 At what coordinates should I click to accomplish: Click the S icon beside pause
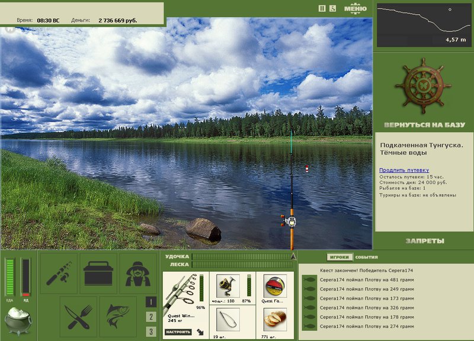(x=332, y=8)
